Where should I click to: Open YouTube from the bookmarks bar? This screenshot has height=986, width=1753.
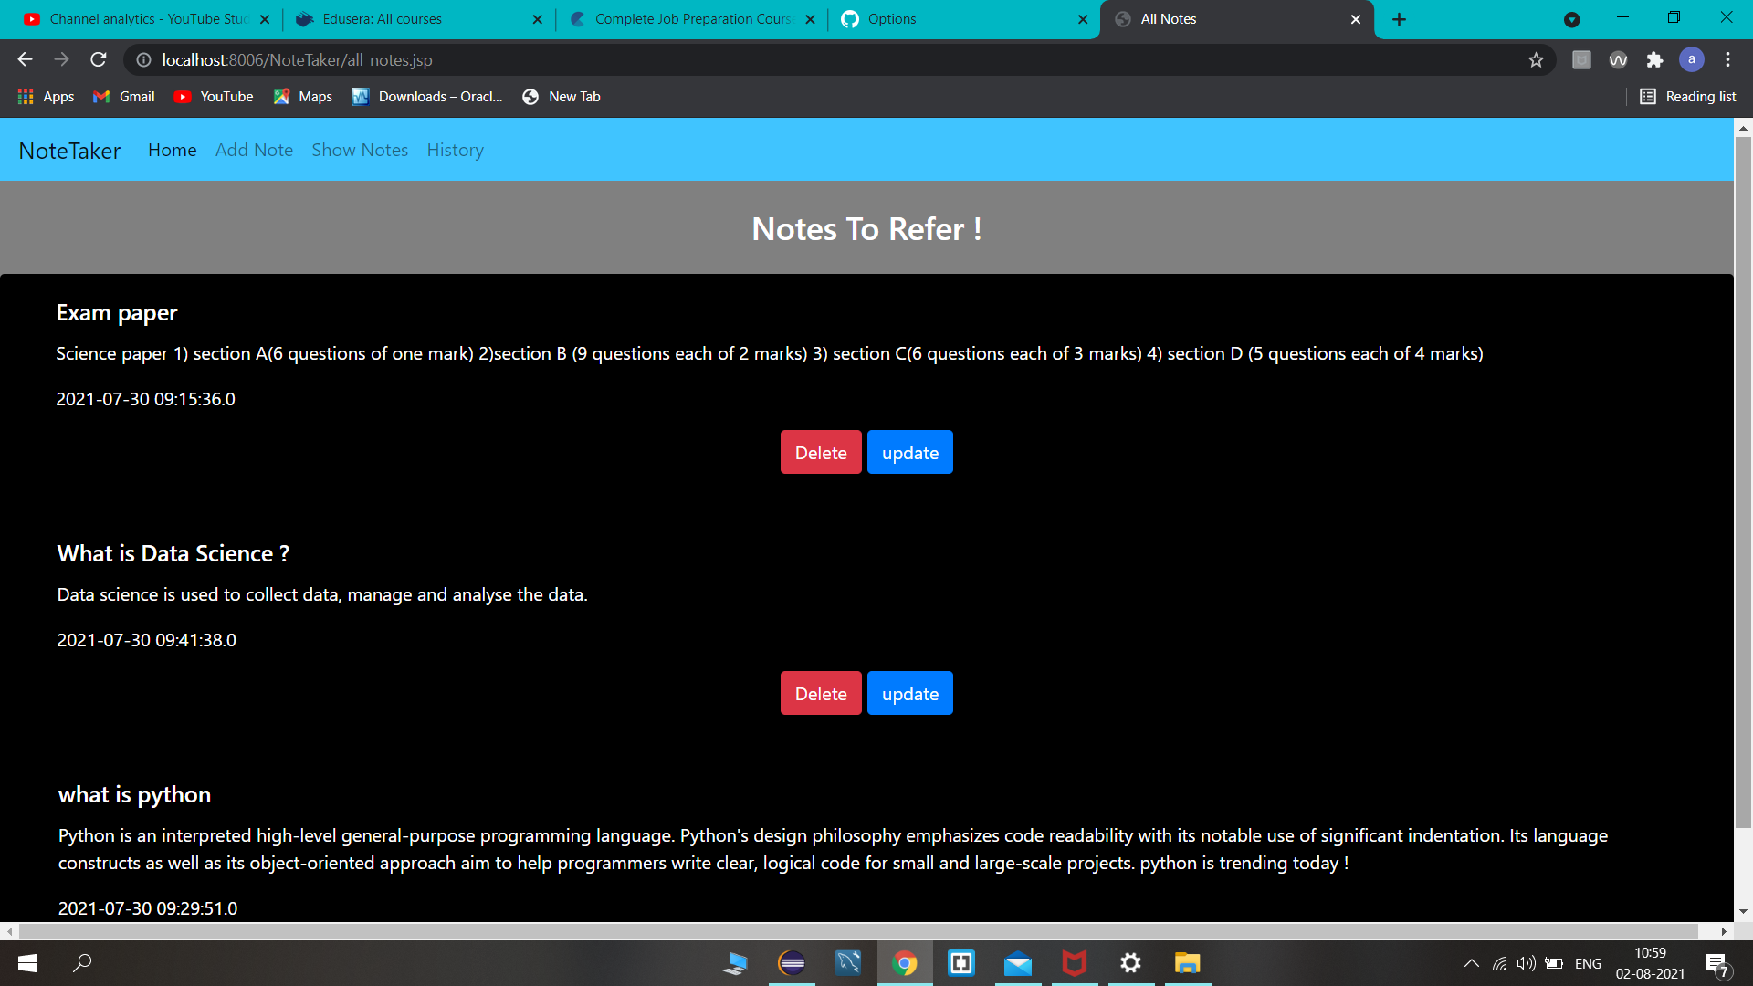[x=213, y=96]
